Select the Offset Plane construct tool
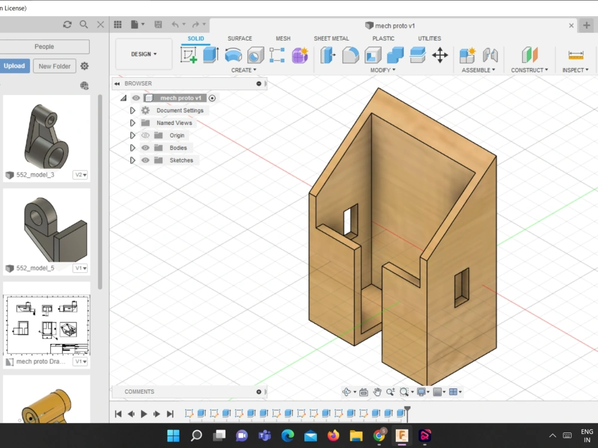598x448 pixels. pyautogui.click(x=529, y=55)
